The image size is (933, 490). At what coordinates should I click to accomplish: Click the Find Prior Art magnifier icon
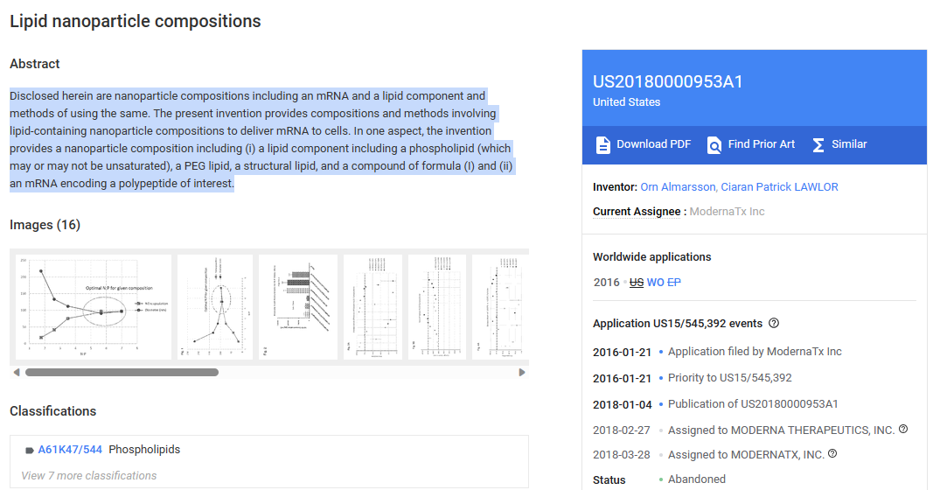click(714, 144)
